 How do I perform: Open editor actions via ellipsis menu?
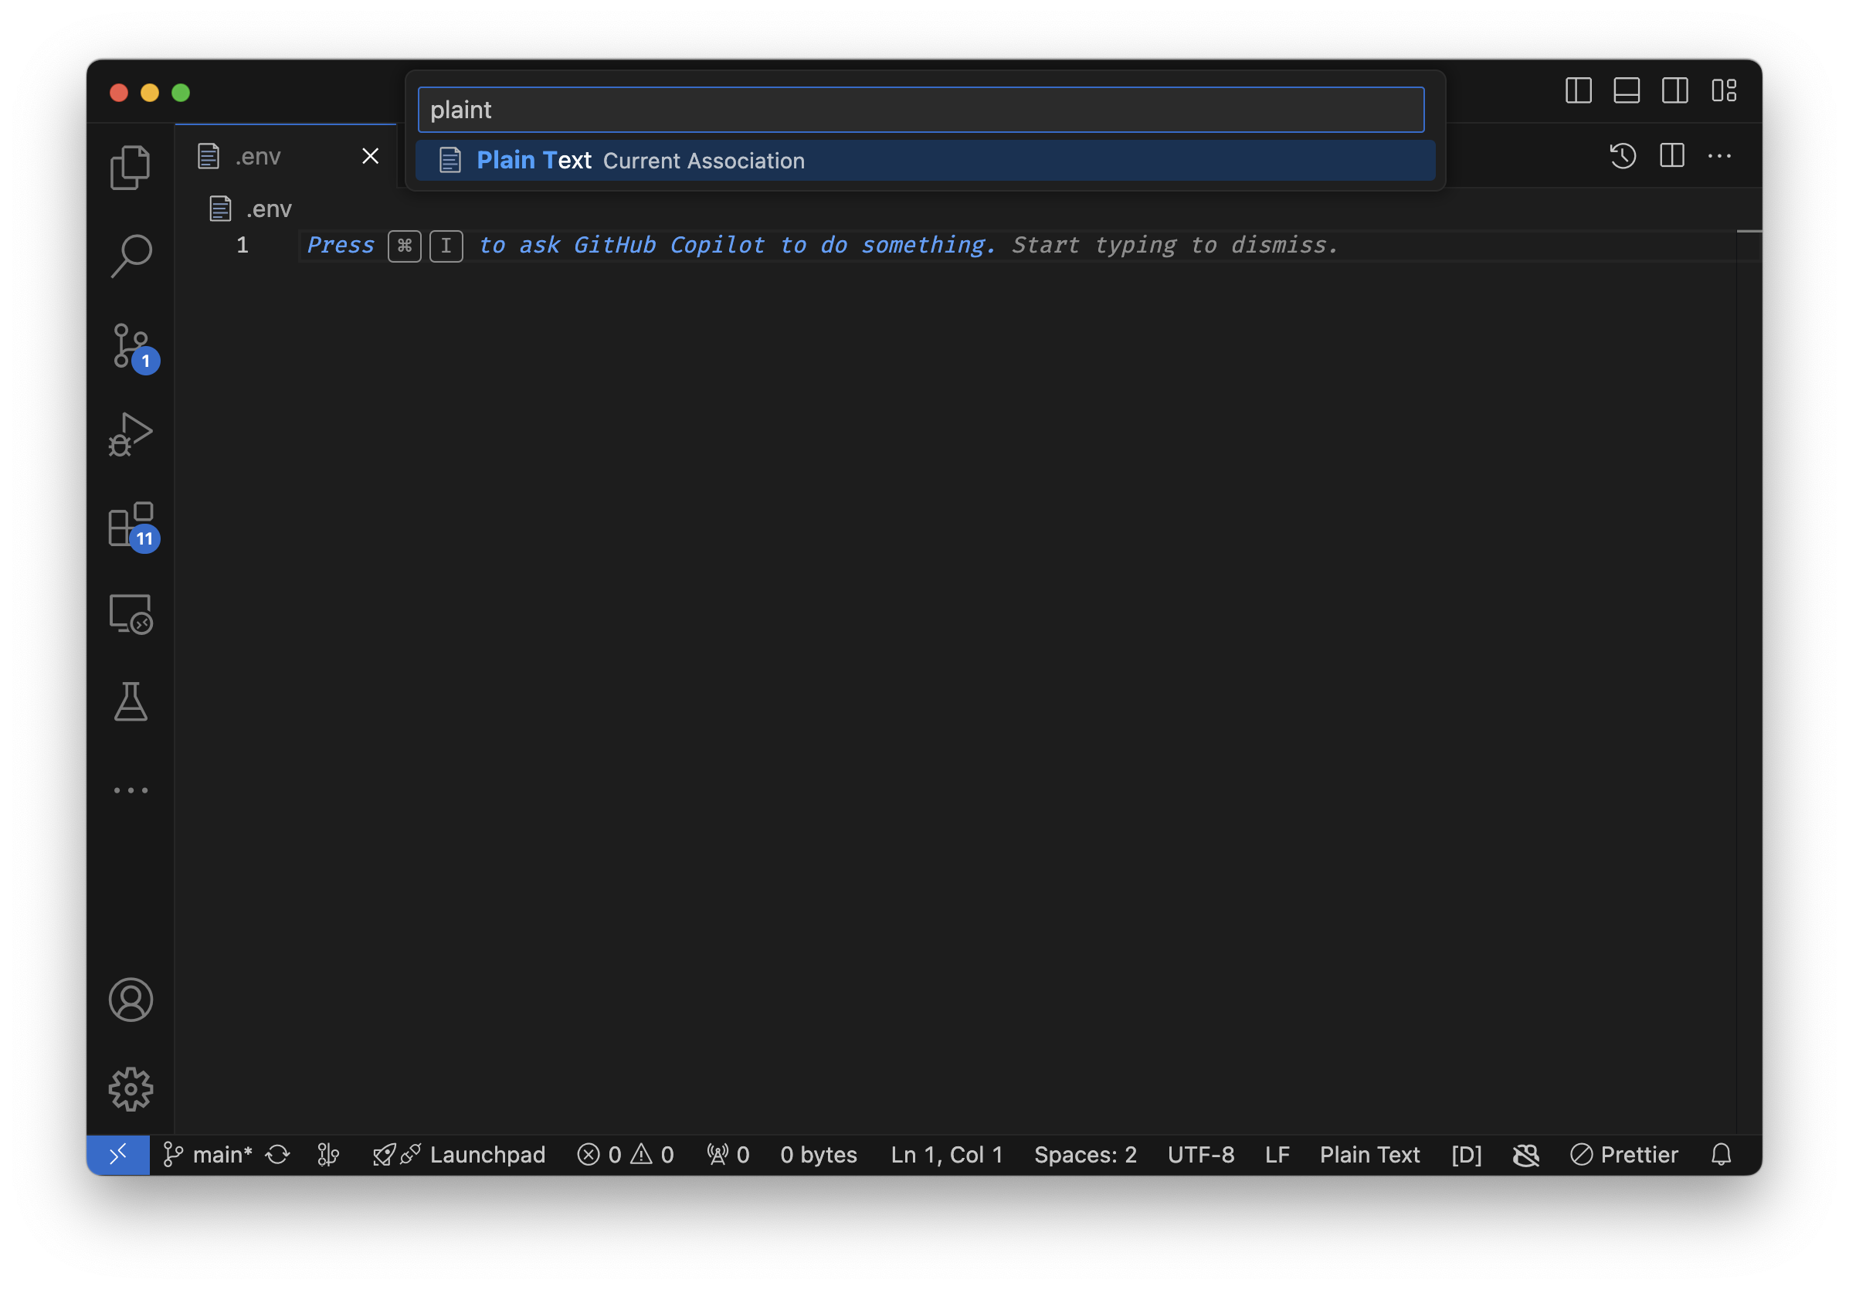1721,156
